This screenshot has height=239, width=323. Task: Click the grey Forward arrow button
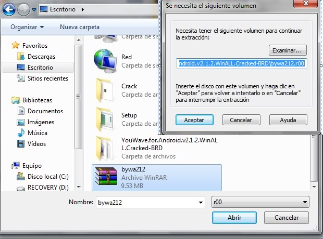pos(23,10)
